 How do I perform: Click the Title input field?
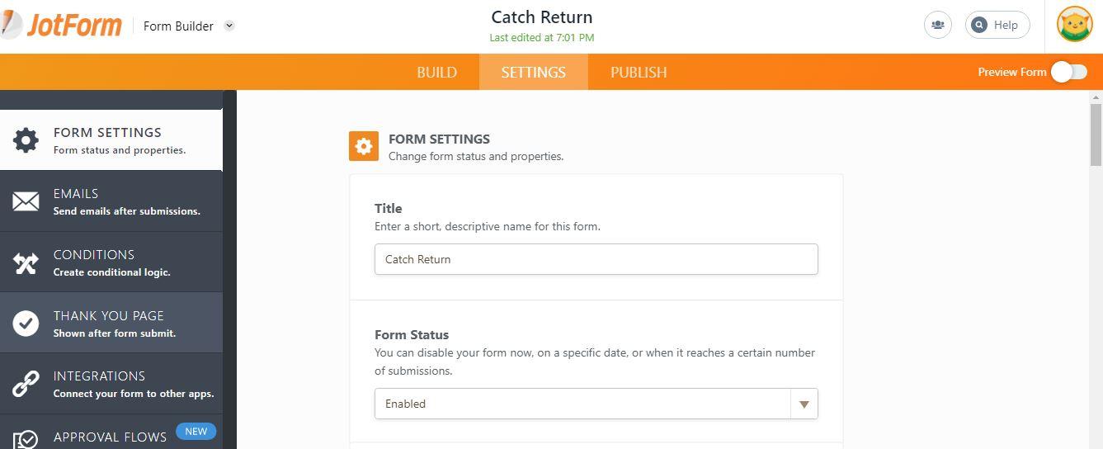pyautogui.click(x=596, y=259)
